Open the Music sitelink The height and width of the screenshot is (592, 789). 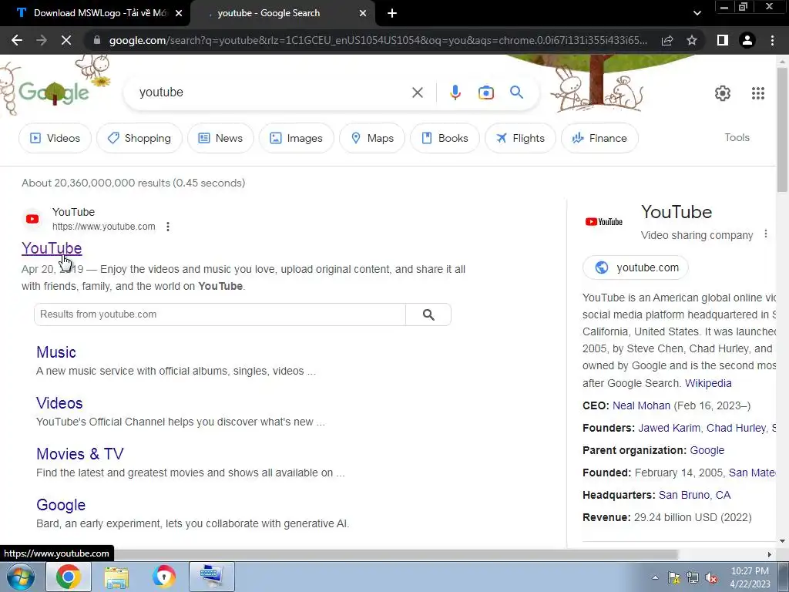[56, 351]
